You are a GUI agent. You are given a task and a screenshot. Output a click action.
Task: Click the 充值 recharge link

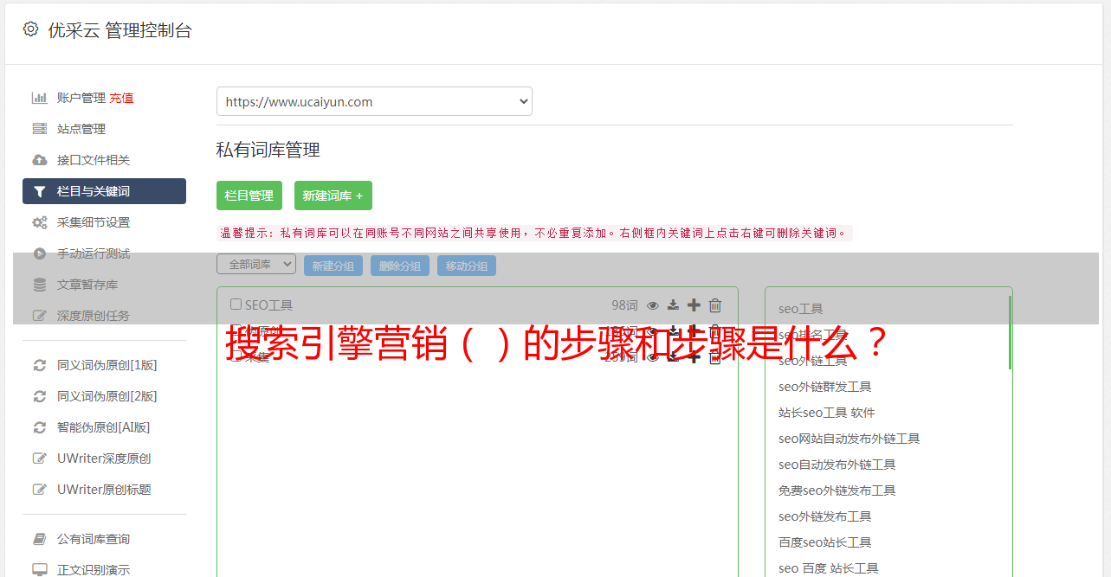(121, 98)
